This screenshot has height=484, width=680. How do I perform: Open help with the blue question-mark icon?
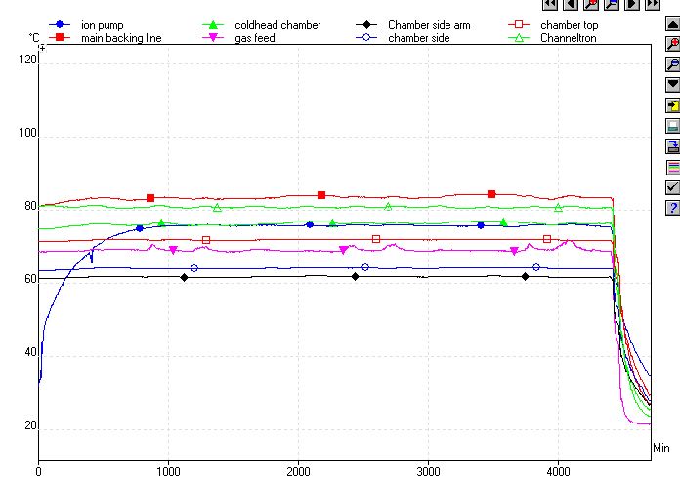(672, 208)
